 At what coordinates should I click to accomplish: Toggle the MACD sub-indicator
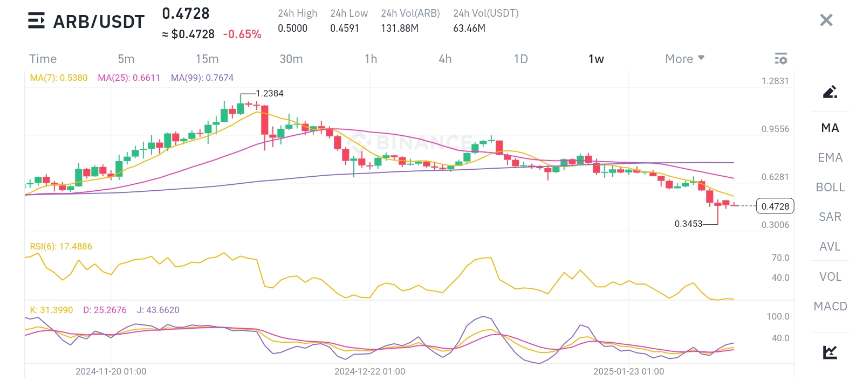830,306
